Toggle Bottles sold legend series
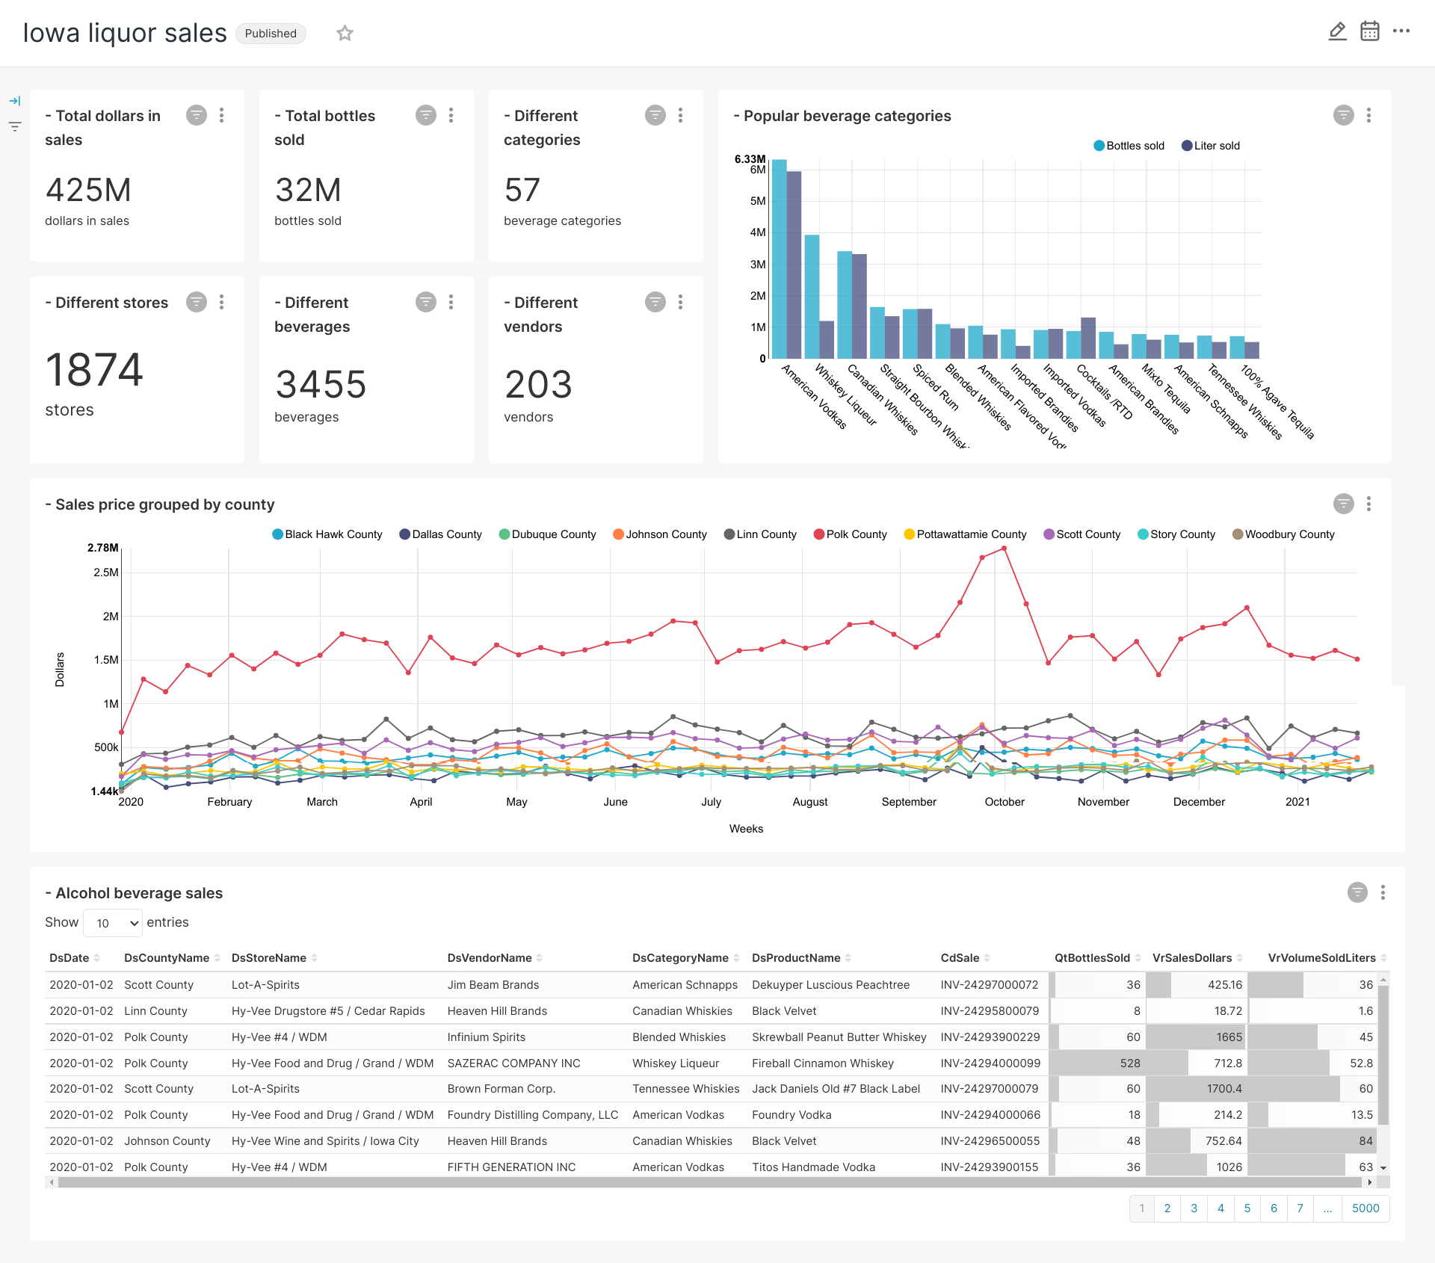 click(1129, 146)
